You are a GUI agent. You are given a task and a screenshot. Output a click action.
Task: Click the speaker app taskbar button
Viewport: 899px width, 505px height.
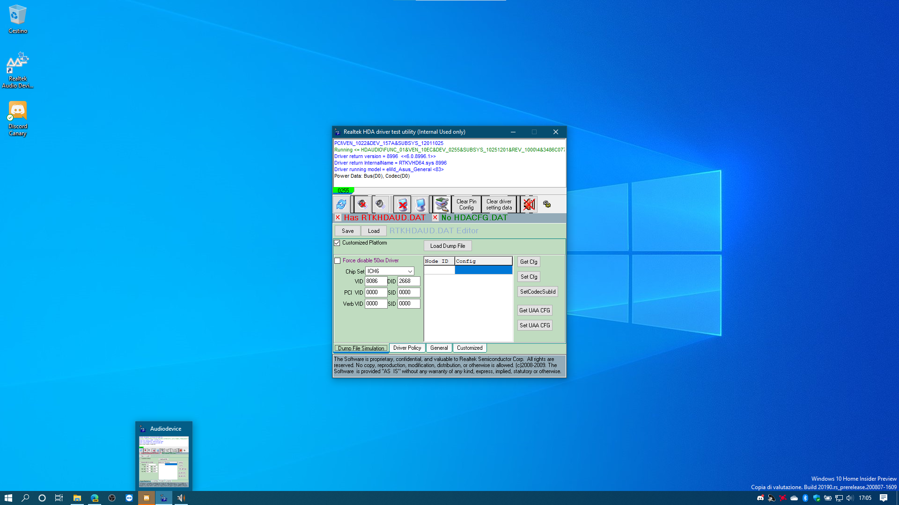[181, 498]
